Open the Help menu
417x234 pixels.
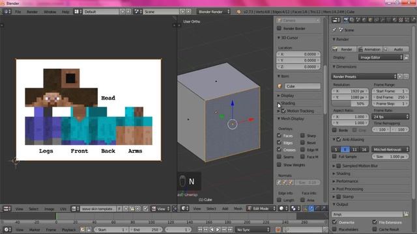click(x=65, y=12)
